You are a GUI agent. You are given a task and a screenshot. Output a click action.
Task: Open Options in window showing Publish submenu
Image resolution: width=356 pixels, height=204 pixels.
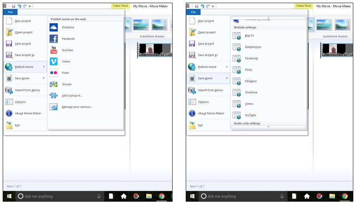tap(25, 102)
